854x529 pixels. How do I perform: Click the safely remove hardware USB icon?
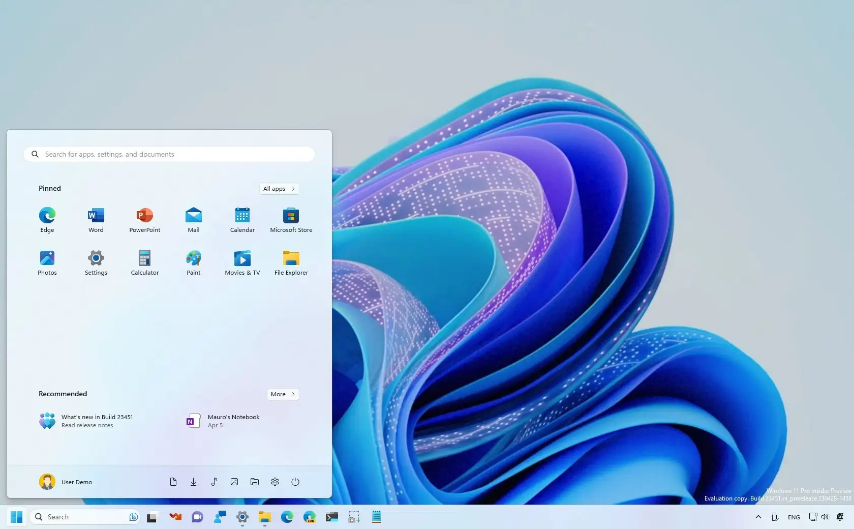(775, 517)
